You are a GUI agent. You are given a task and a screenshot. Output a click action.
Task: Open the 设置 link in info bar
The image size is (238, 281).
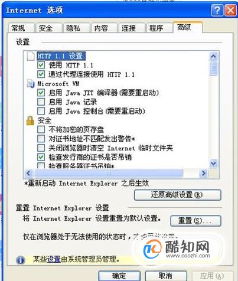click(x=54, y=259)
